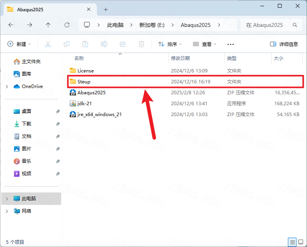Close the Abaqus2025 tab
This screenshot has height=247, width=307.
coord(89,9)
